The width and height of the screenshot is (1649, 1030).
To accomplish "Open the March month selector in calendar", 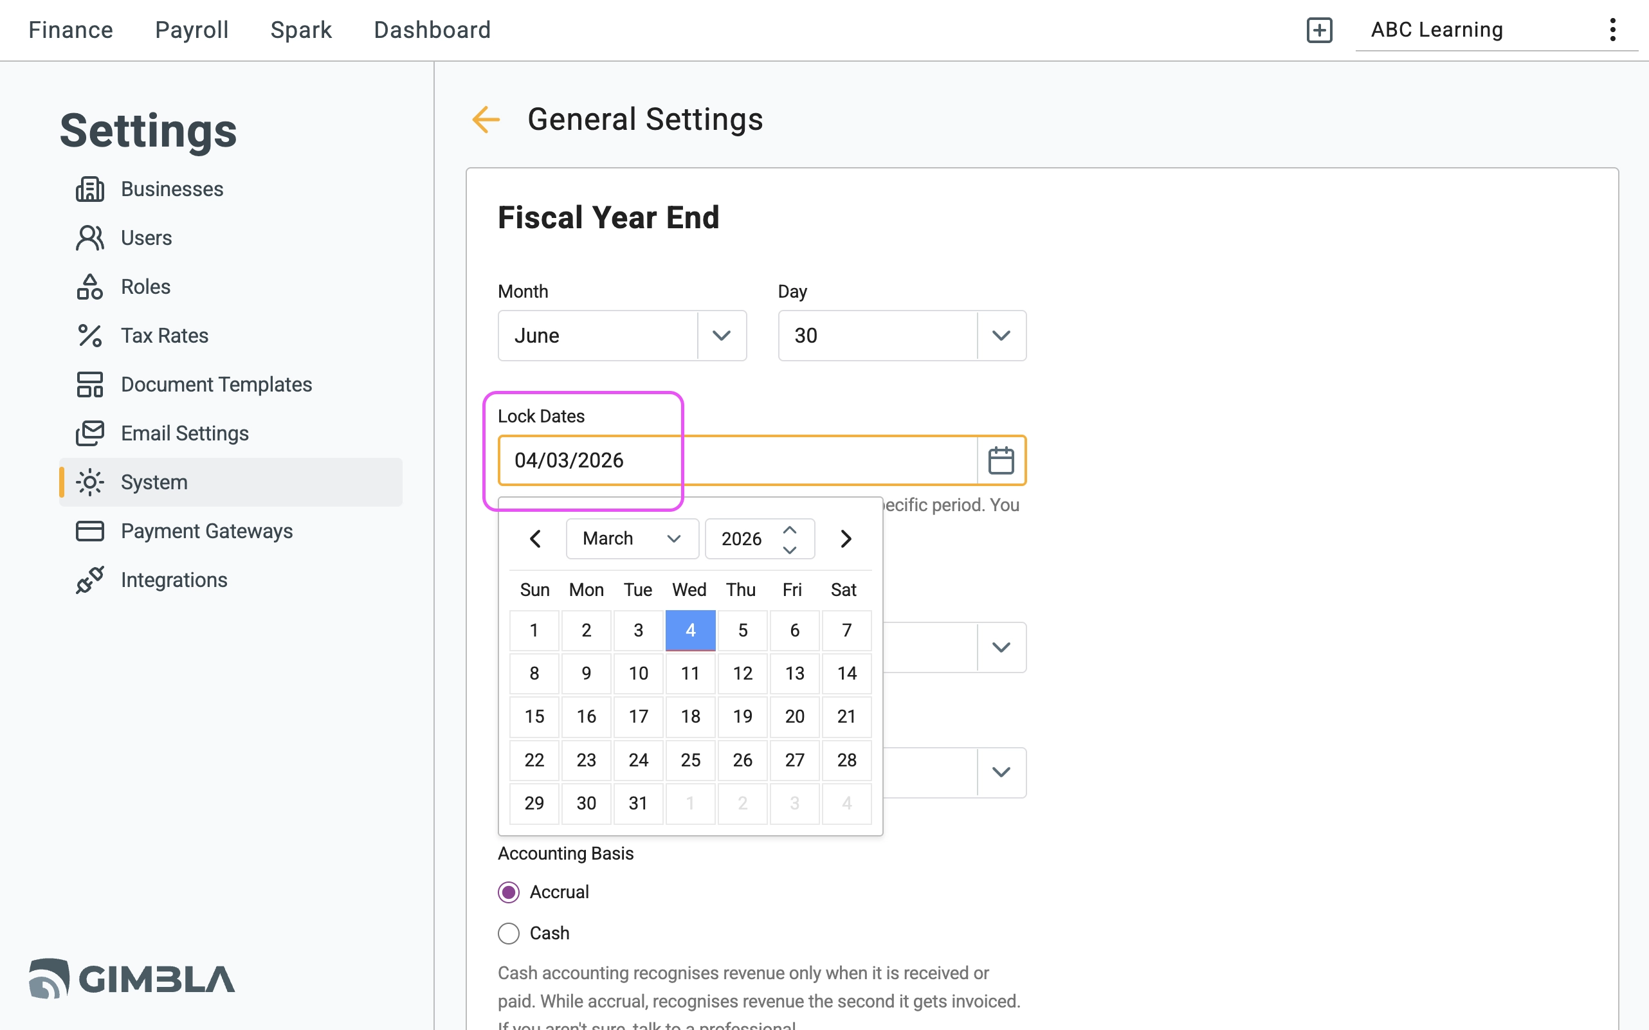I will 631,538.
